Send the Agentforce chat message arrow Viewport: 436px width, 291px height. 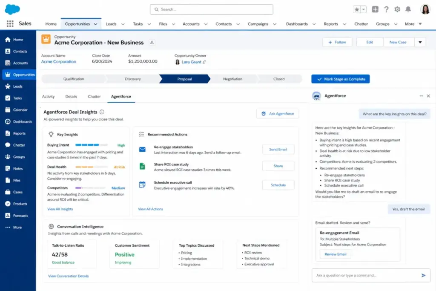[423, 275]
